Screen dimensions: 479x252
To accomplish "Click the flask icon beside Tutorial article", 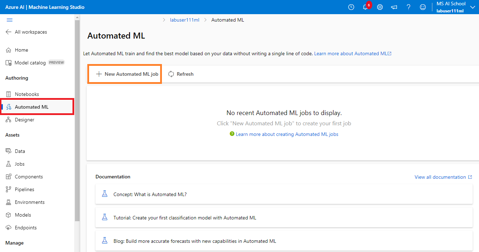I will pos(104,217).
